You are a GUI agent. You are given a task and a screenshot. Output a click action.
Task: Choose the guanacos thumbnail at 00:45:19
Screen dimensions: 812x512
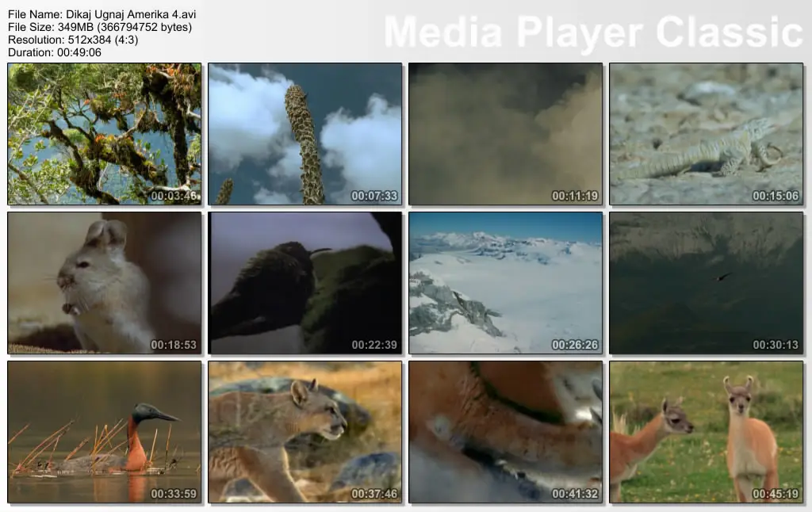click(707, 432)
